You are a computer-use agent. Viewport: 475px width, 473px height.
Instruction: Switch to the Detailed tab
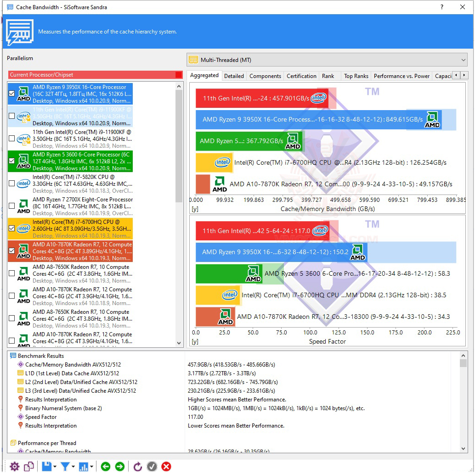234,76
